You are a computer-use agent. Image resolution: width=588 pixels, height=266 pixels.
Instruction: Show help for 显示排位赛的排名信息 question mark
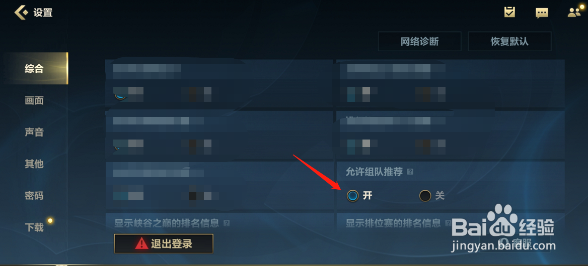448,223
